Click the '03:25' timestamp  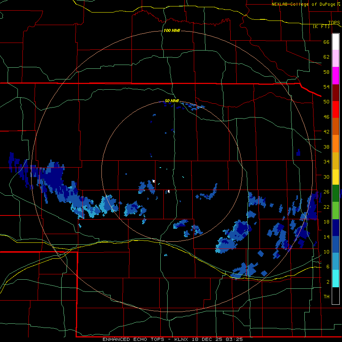[235, 339]
